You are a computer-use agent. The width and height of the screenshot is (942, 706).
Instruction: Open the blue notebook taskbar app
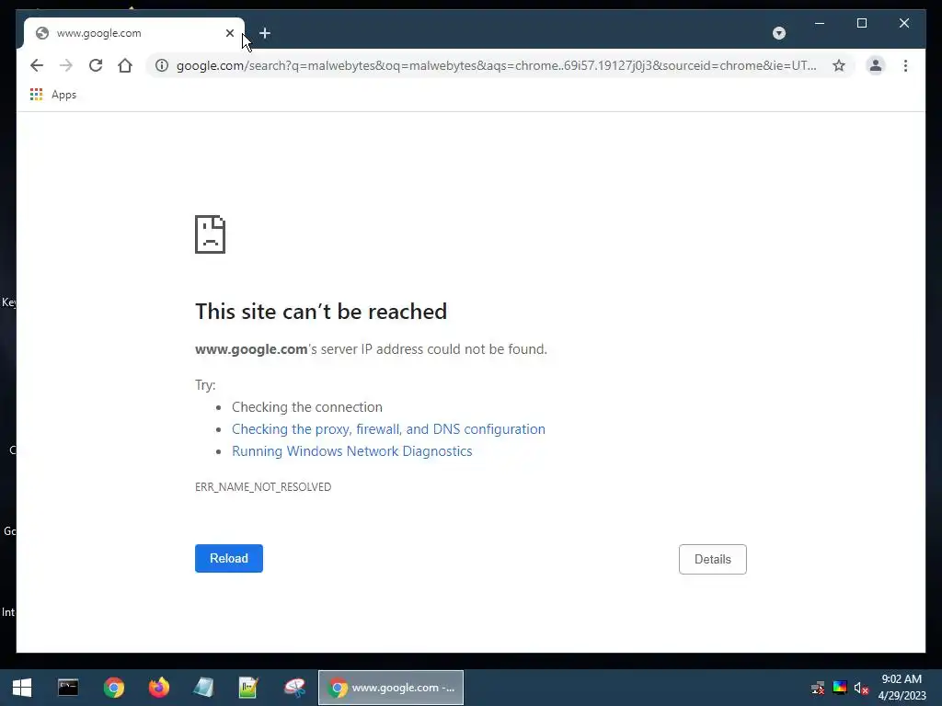[x=203, y=688]
